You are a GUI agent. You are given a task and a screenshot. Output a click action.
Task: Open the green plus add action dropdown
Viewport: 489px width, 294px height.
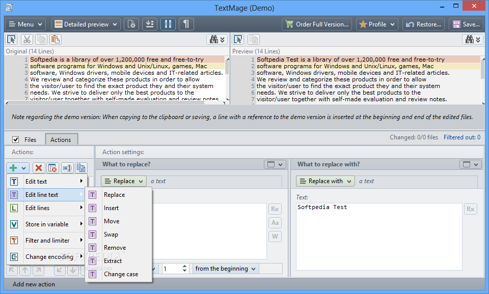(18, 168)
